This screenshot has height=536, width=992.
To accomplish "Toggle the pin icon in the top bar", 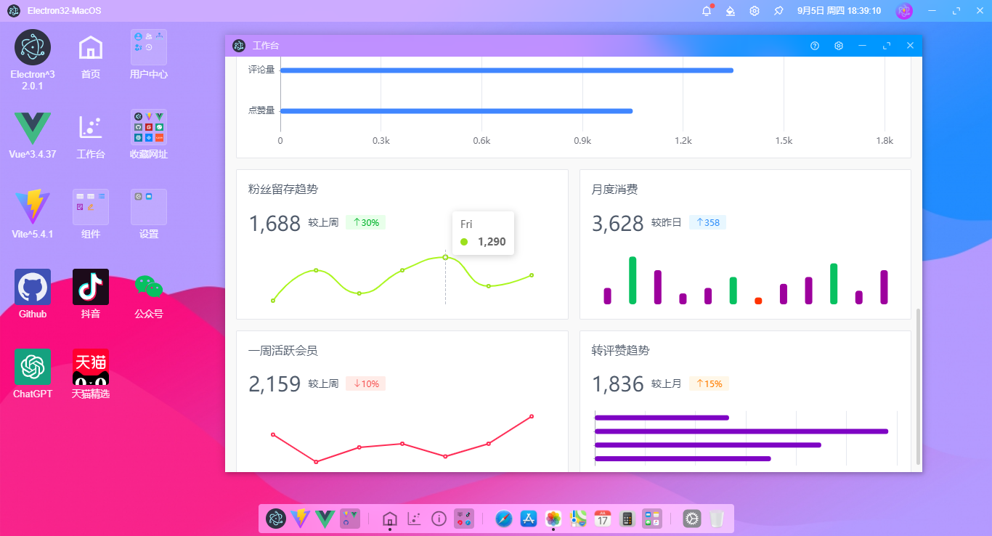I will tap(777, 11).
